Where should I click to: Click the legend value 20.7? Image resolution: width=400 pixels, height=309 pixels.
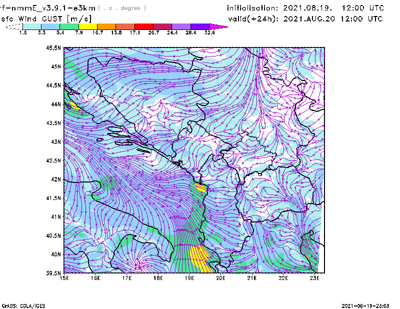point(153,32)
